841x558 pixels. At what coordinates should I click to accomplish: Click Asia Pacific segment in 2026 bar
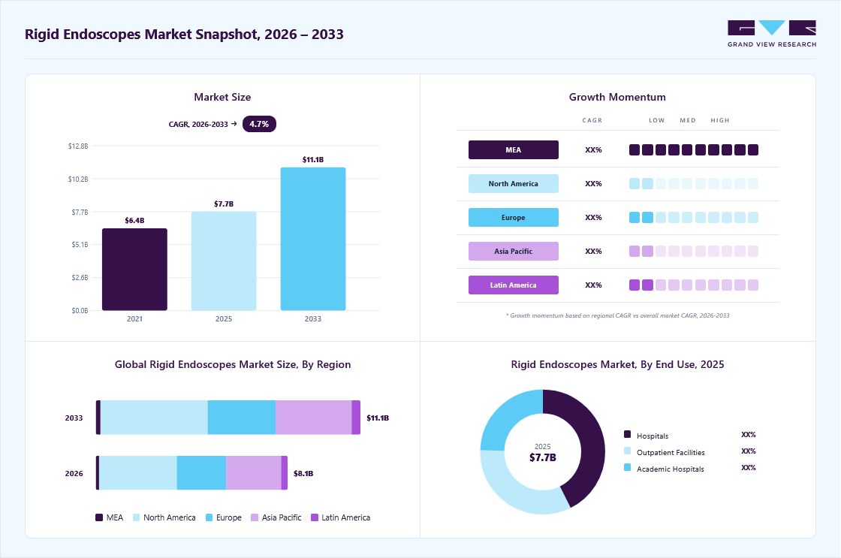coord(254,472)
